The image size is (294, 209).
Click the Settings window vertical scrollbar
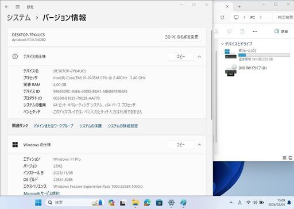pos(212,75)
